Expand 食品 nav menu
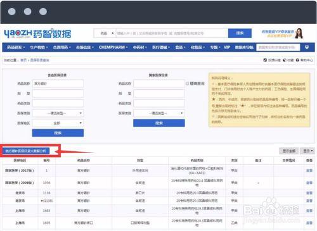 tap(180, 47)
